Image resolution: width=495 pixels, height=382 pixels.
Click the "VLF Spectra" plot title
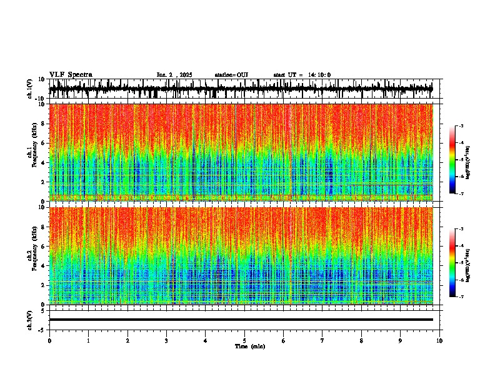point(71,75)
